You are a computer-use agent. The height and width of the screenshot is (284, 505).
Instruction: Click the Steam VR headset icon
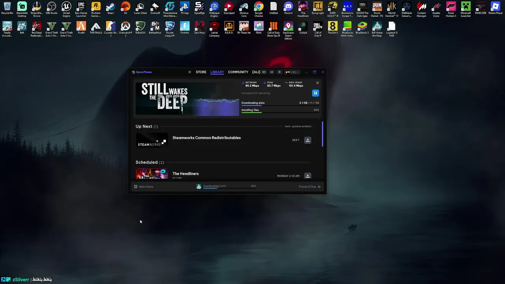click(x=264, y=72)
